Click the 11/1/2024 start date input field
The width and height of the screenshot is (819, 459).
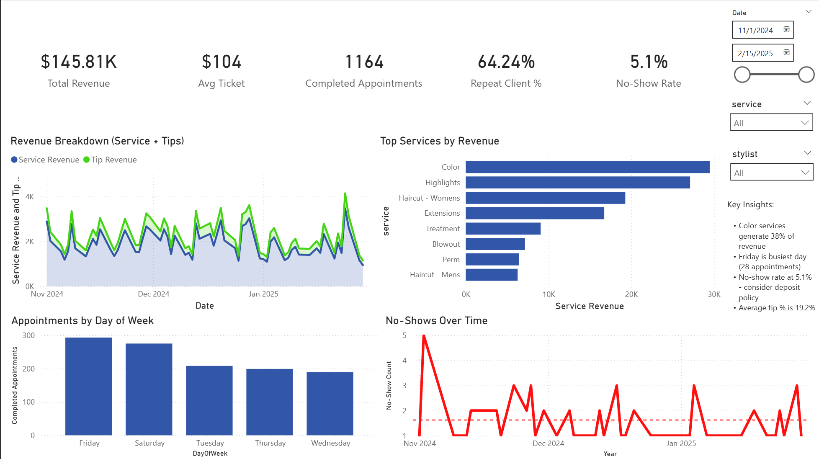pos(754,30)
